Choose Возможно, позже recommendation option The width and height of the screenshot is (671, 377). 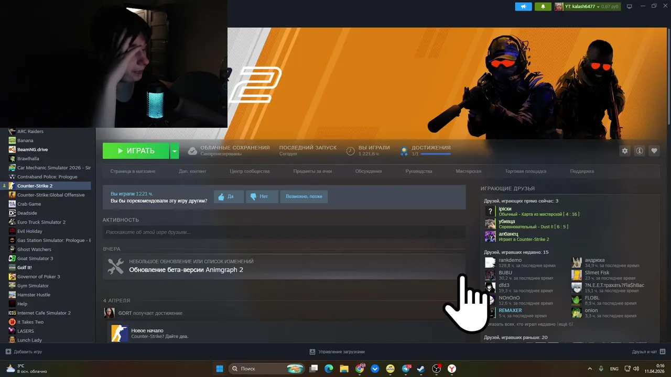pyautogui.click(x=304, y=196)
